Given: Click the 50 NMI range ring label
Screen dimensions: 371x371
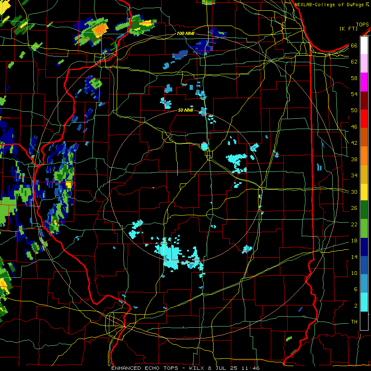Looking at the screenshot, I should pyautogui.click(x=185, y=110).
